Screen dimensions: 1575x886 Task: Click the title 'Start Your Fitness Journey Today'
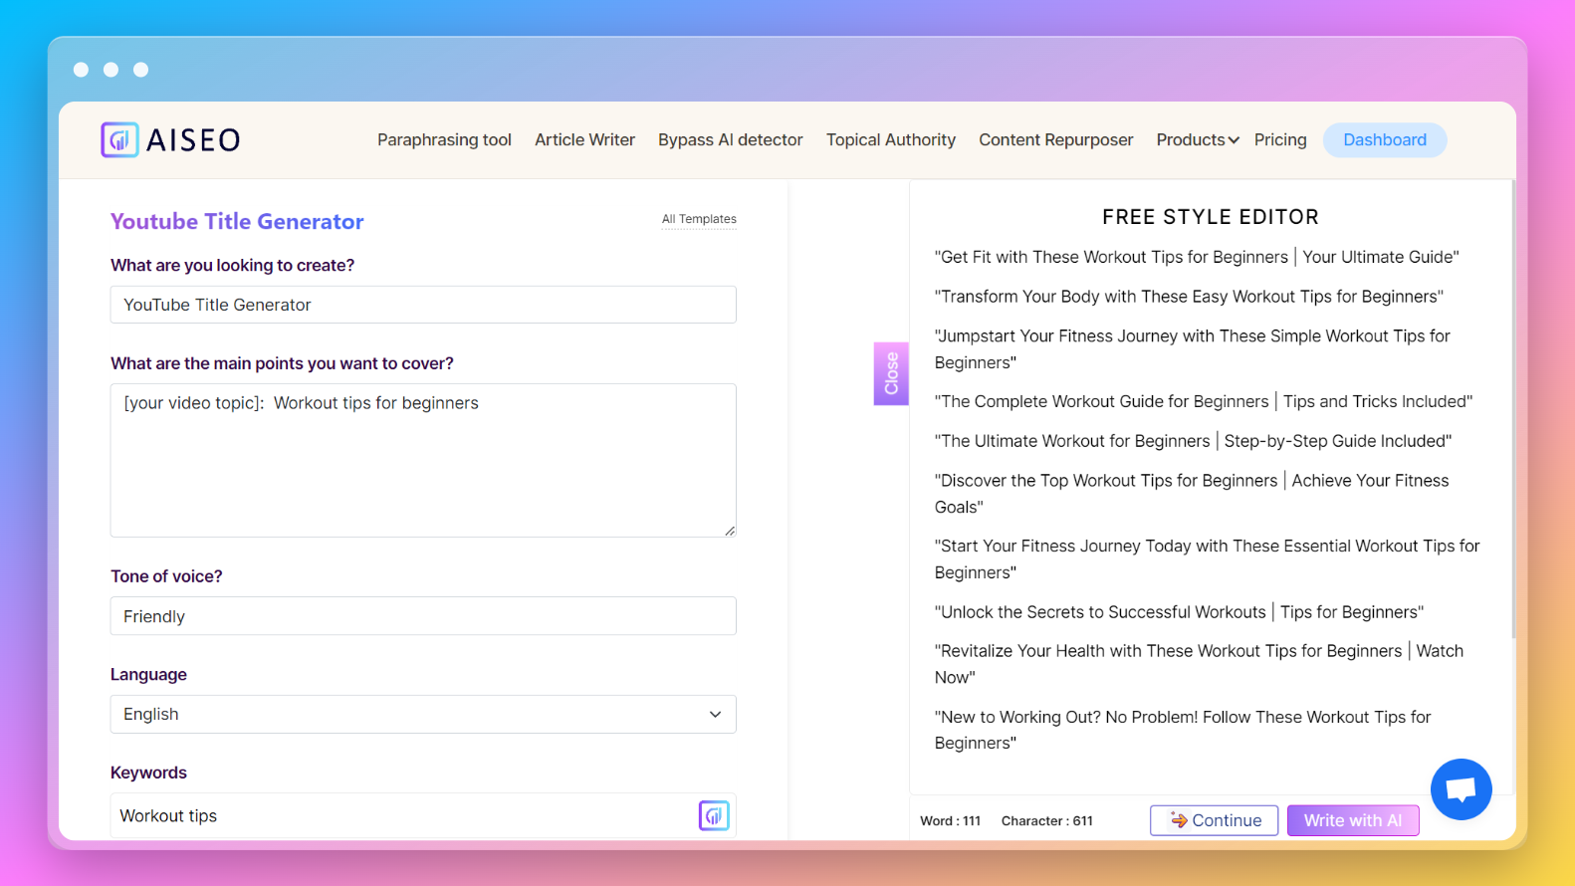(1207, 559)
